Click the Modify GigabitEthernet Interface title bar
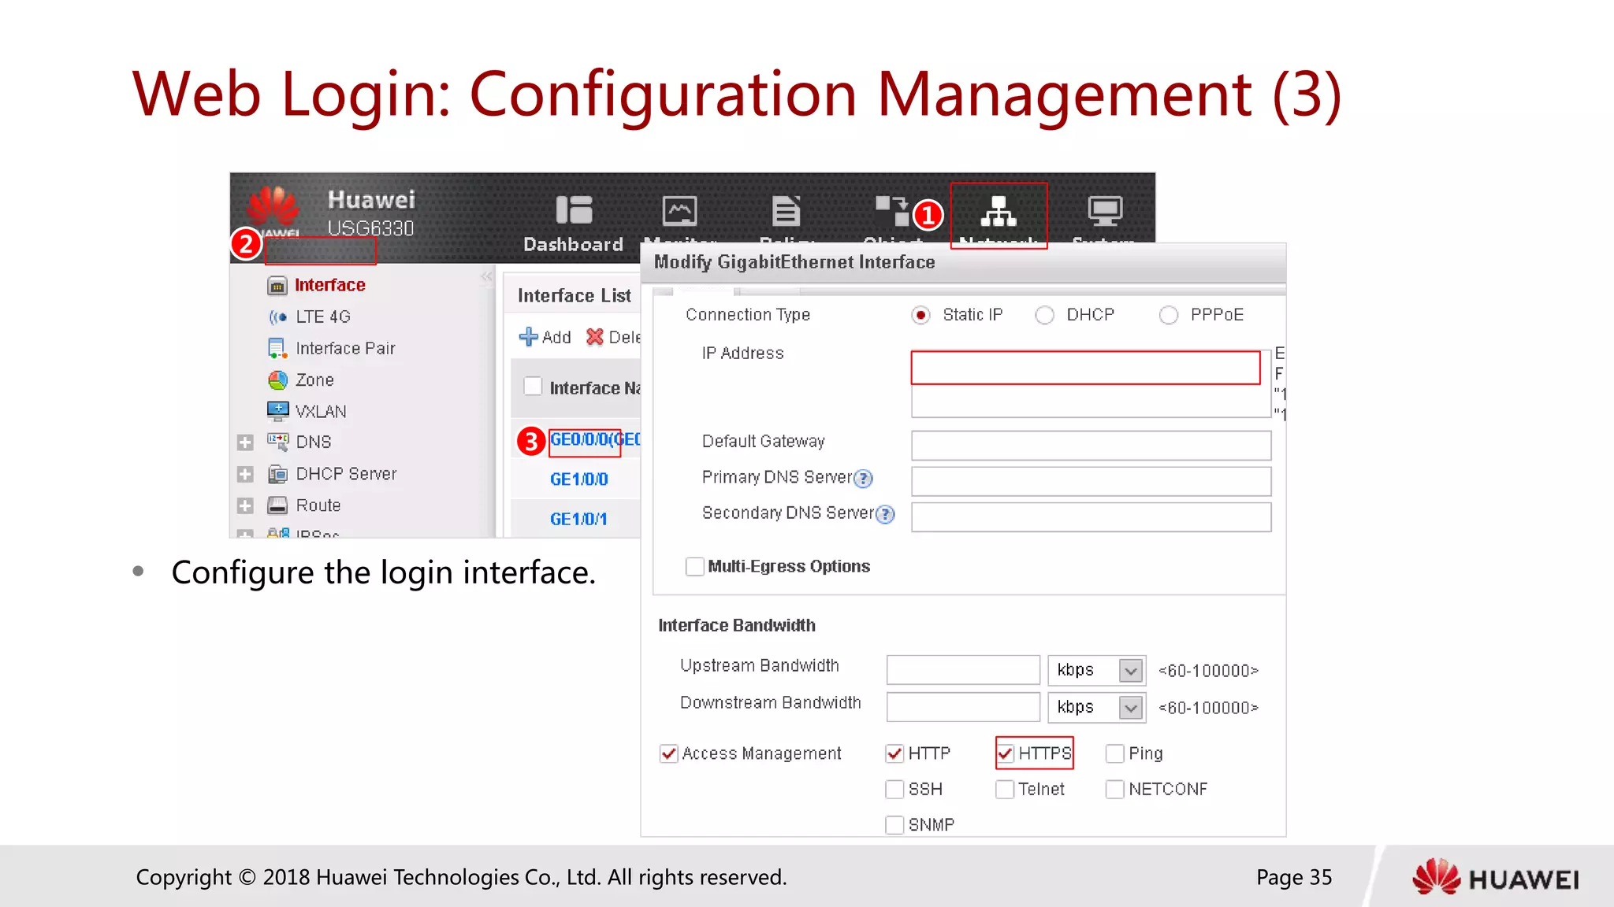Screen dimensions: 1614x907 tap(963, 262)
